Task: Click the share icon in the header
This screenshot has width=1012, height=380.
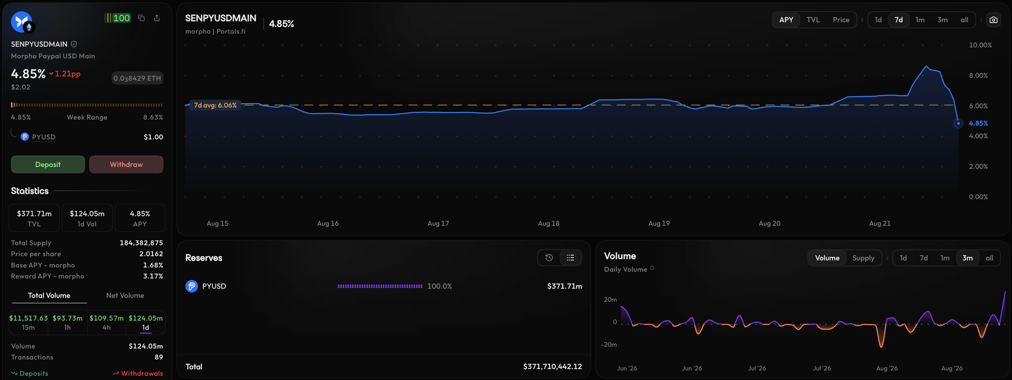Action: coord(157,18)
